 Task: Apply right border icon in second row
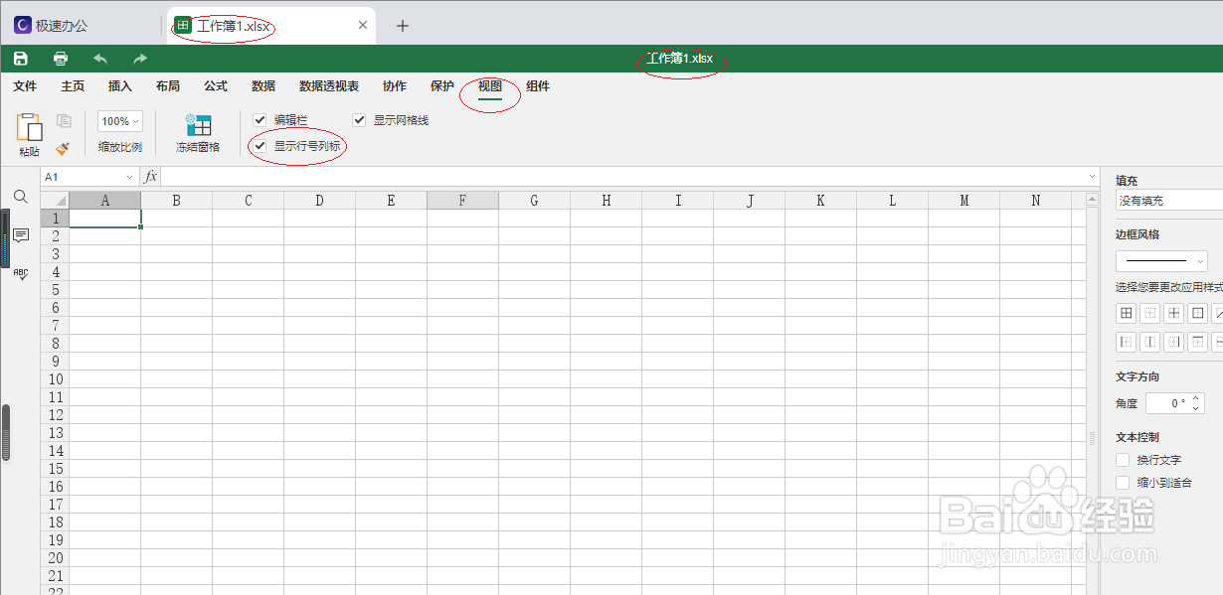coord(1174,342)
